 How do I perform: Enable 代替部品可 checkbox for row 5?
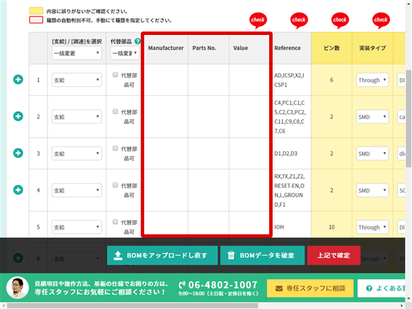point(115,222)
